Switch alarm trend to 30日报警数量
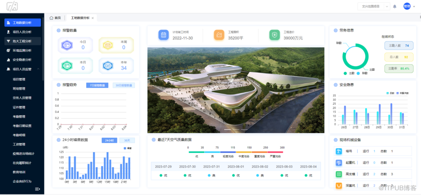Viewport: 421px width, 195px height. [x=124, y=85]
